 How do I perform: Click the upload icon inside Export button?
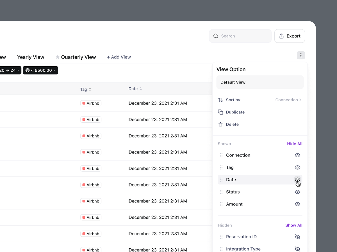[x=281, y=36]
